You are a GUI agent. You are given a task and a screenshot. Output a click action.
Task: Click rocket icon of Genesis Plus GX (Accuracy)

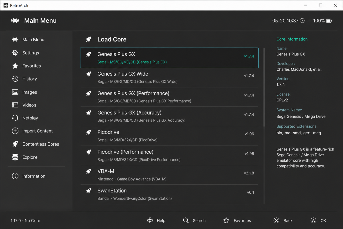click(88, 113)
